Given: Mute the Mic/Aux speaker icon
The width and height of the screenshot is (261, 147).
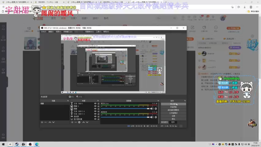Looking at the screenshot, I should pos(152,109).
